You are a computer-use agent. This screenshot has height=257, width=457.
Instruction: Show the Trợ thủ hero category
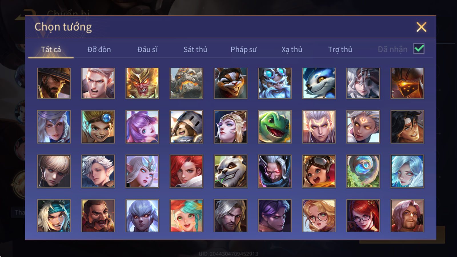[340, 49]
